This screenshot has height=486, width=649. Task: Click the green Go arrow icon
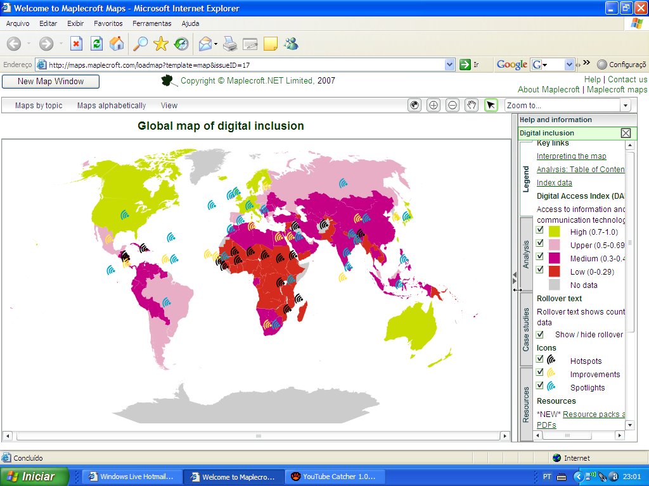pos(465,65)
